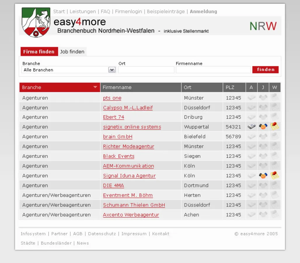This screenshot has height=263, width=300.
Task: Focus the Firmenname search field
Action: tap(213, 70)
